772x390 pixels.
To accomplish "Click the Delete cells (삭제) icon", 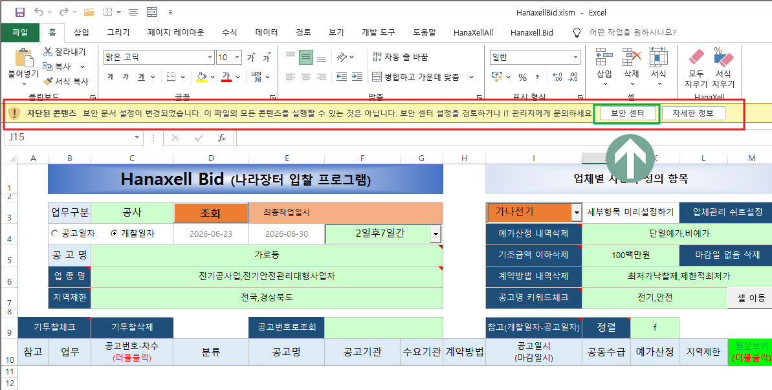I will point(631,57).
